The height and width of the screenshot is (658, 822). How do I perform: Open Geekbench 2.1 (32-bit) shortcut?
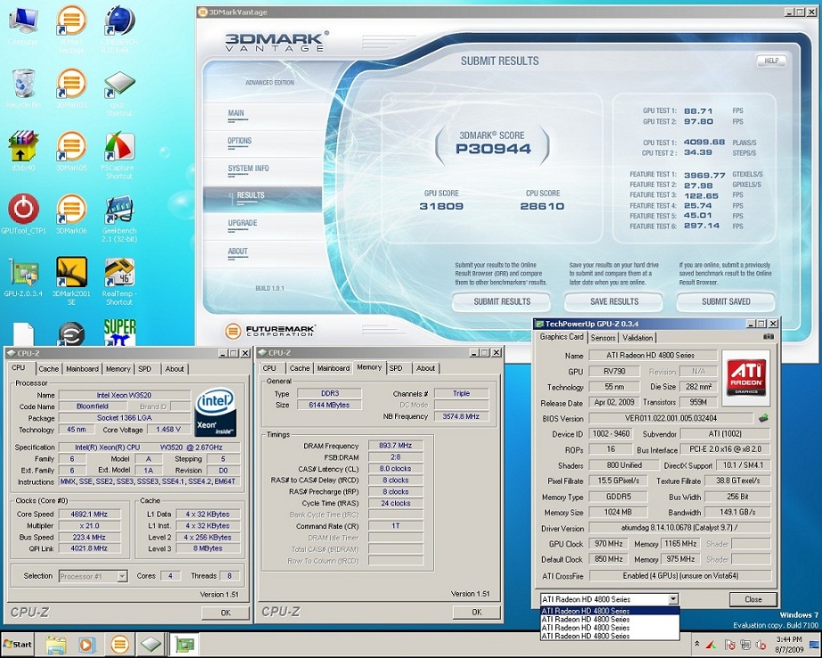[119, 218]
